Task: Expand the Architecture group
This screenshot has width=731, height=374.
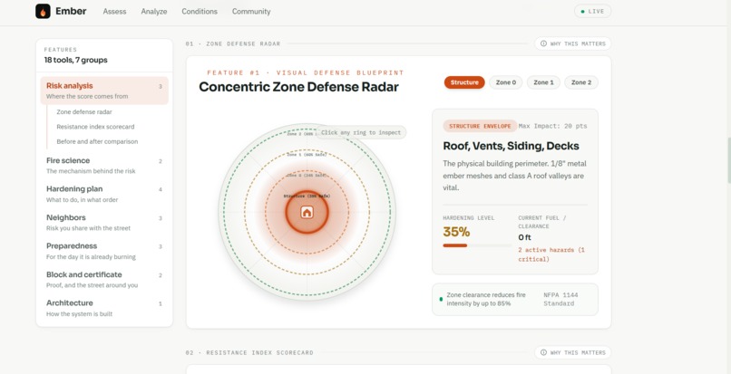Action: tap(104, 308)
